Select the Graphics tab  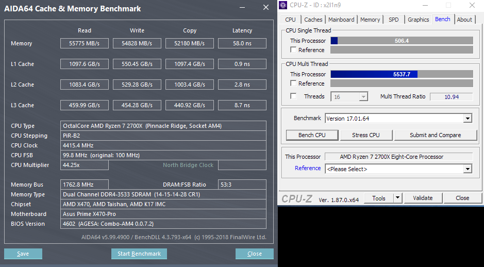pyautogui.click(x=418, y=20)
